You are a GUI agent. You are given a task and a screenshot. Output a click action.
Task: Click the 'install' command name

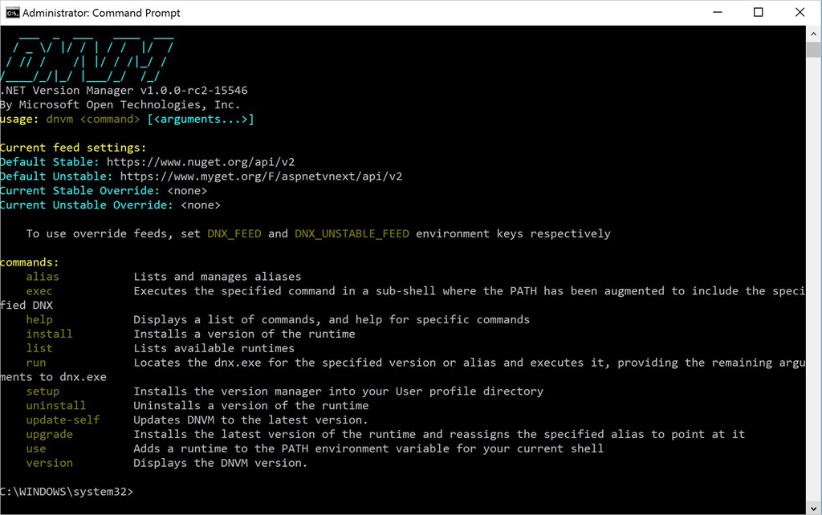49,334
